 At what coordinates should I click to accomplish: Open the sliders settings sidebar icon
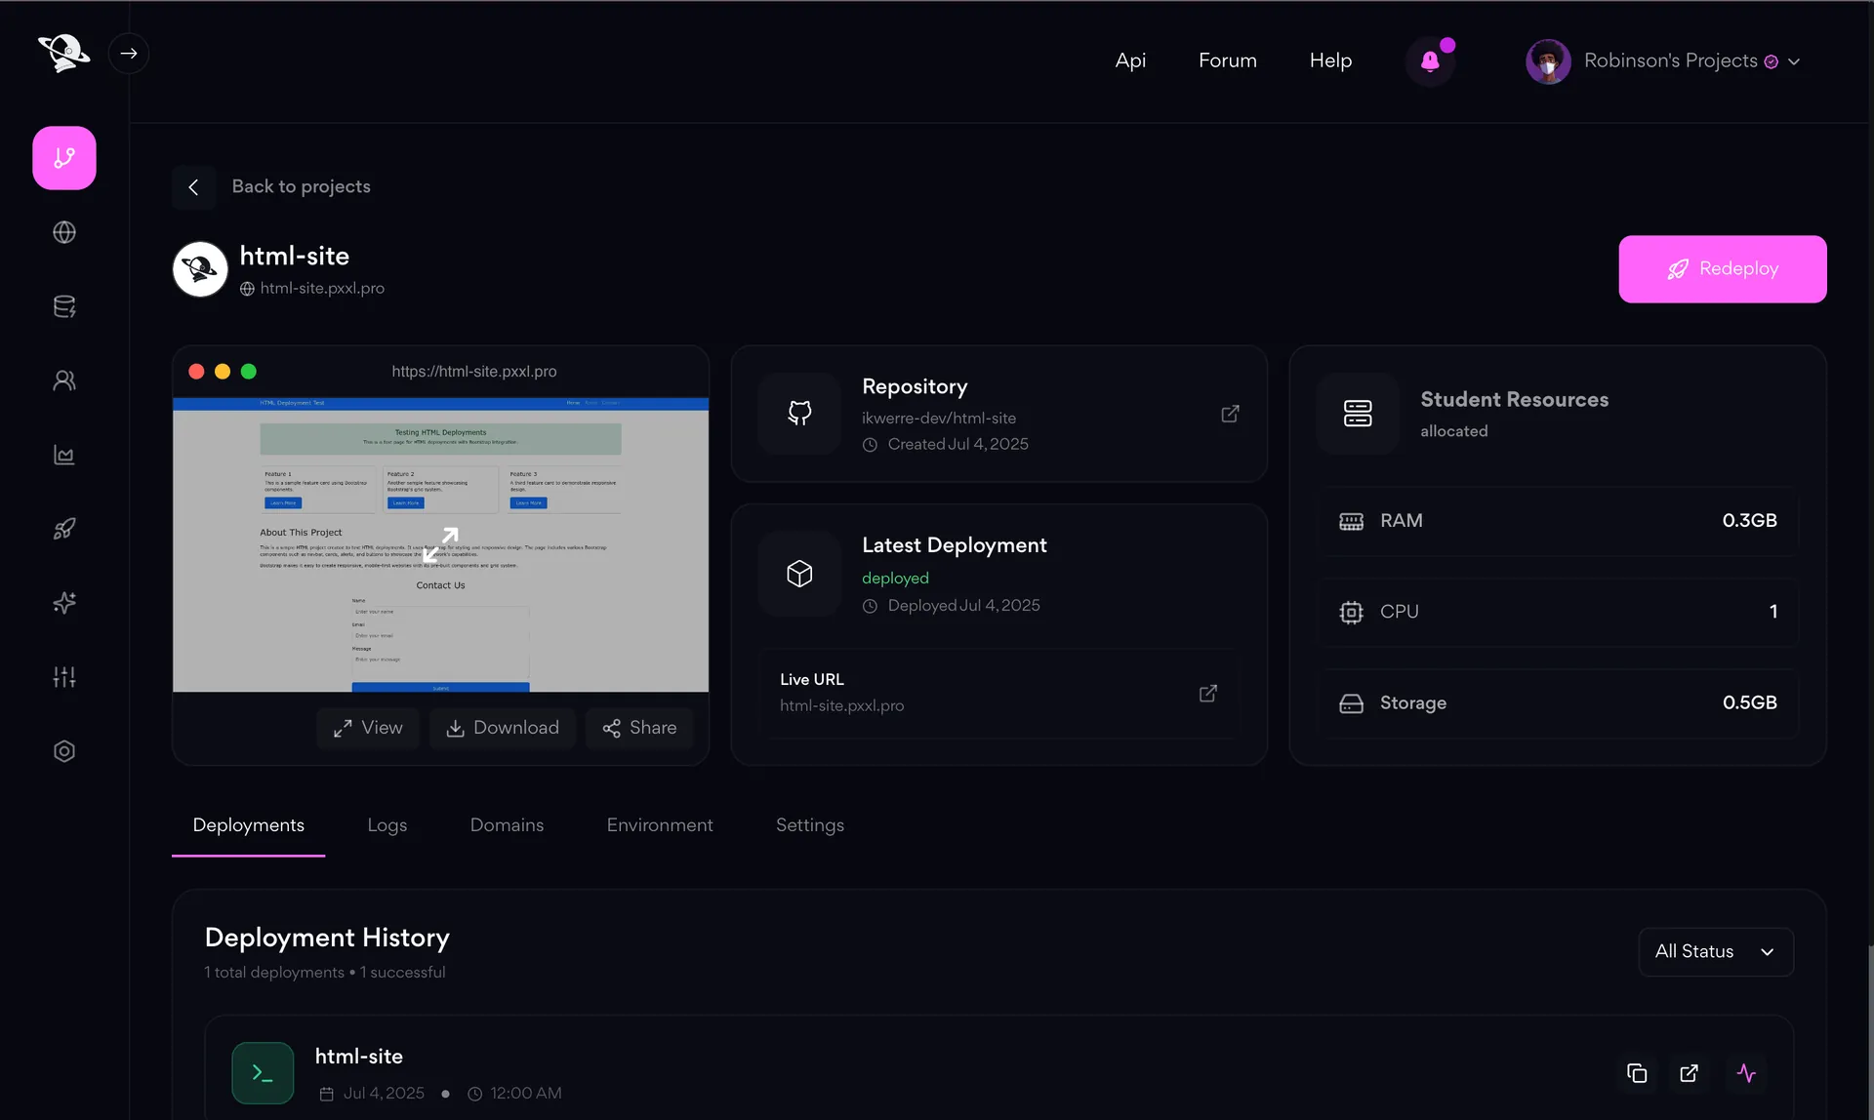64,677
